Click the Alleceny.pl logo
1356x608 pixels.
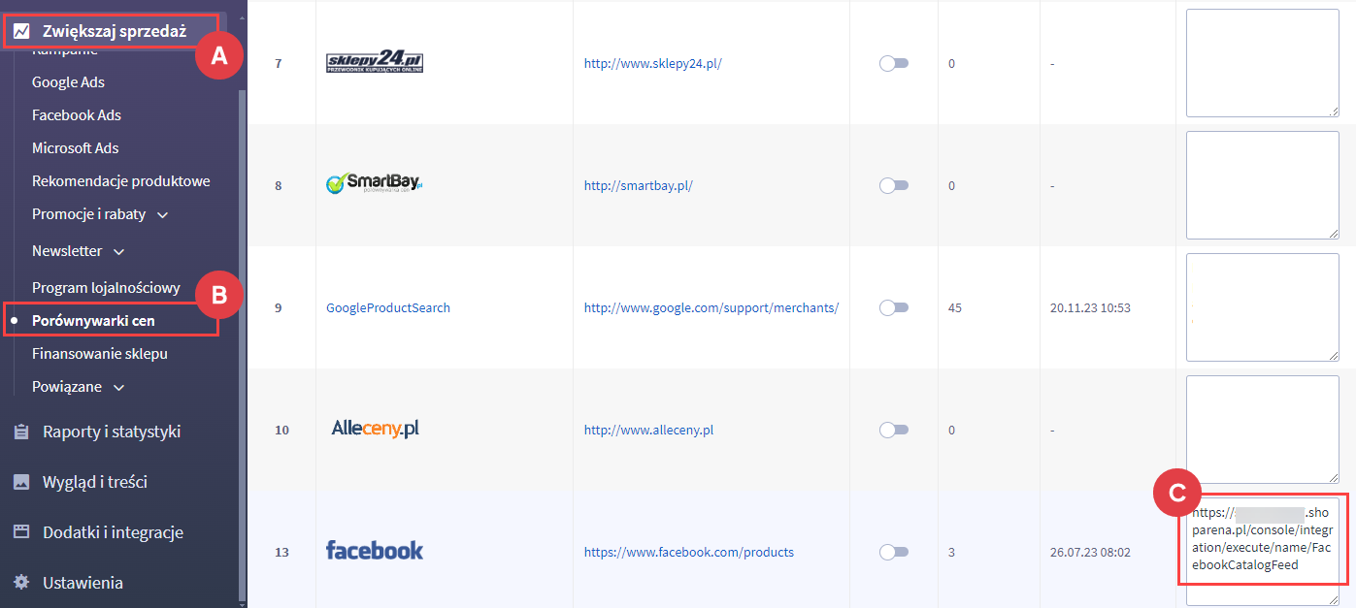(x=375, y=429)
